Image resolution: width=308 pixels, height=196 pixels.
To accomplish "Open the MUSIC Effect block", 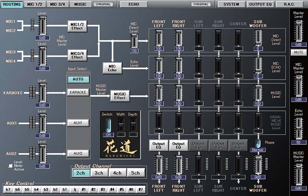I will click(120, 96).
